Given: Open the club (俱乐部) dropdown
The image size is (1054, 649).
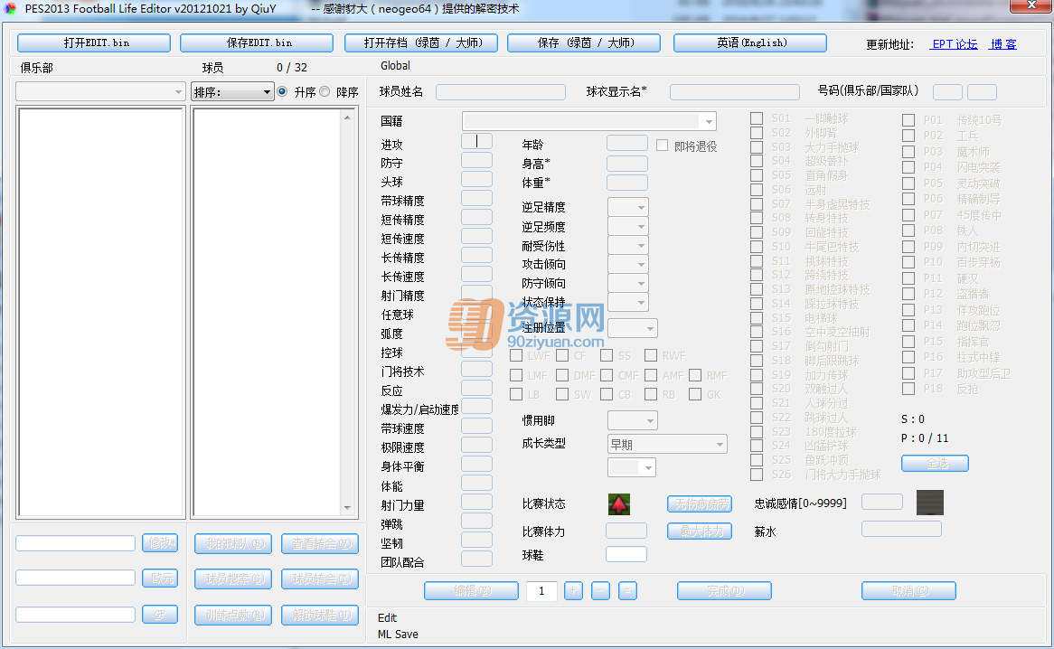Looking at the screenshot, I should [100, 91].
